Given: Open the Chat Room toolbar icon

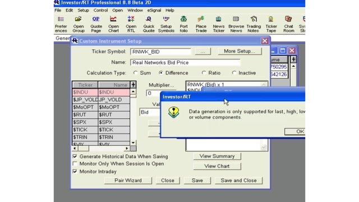Looking at the screenshot, I should click(x=289, y=24).
